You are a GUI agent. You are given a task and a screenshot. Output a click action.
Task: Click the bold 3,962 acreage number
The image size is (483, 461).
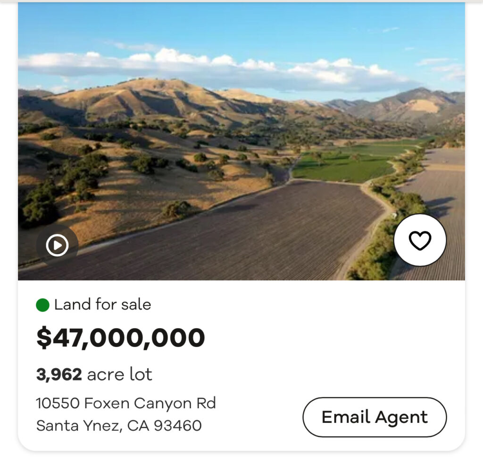(59, 374)
